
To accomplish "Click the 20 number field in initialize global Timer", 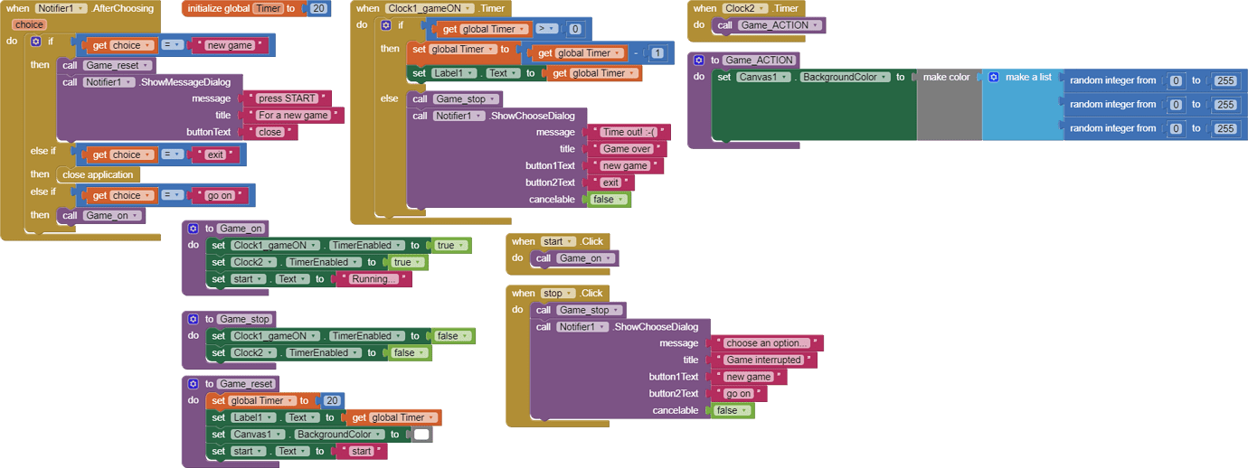I will point(318,8).
